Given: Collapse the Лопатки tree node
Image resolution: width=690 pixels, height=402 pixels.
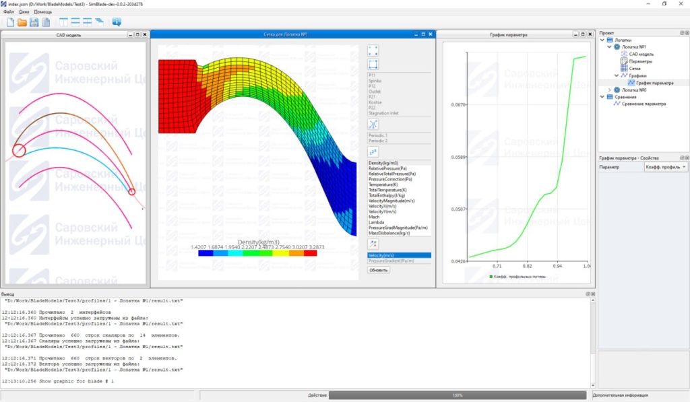Looking at the screenshot, I should [x=602, y=40].
